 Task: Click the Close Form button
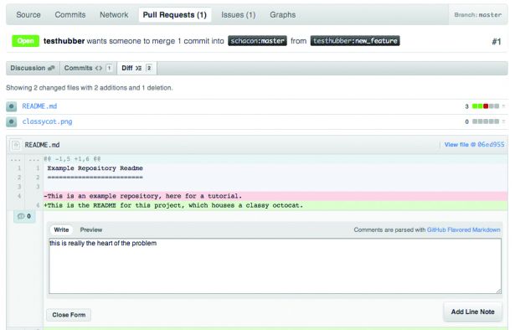(69, 315)
